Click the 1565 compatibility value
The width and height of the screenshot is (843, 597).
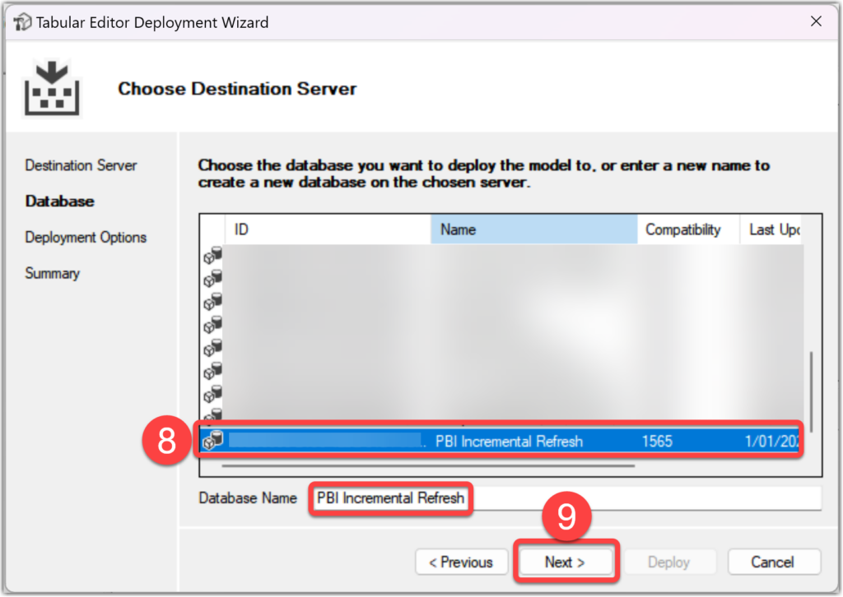pos(657,442)
